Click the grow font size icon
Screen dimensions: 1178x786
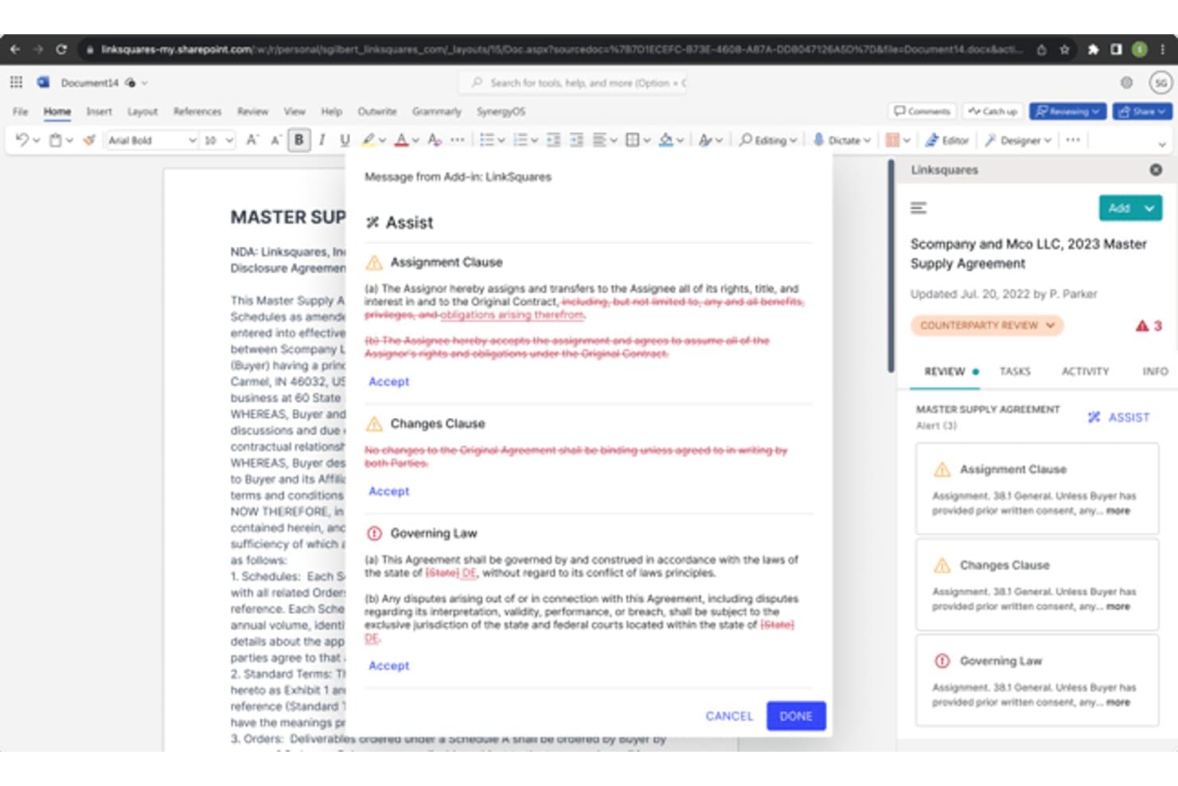[x=252, y=140]
